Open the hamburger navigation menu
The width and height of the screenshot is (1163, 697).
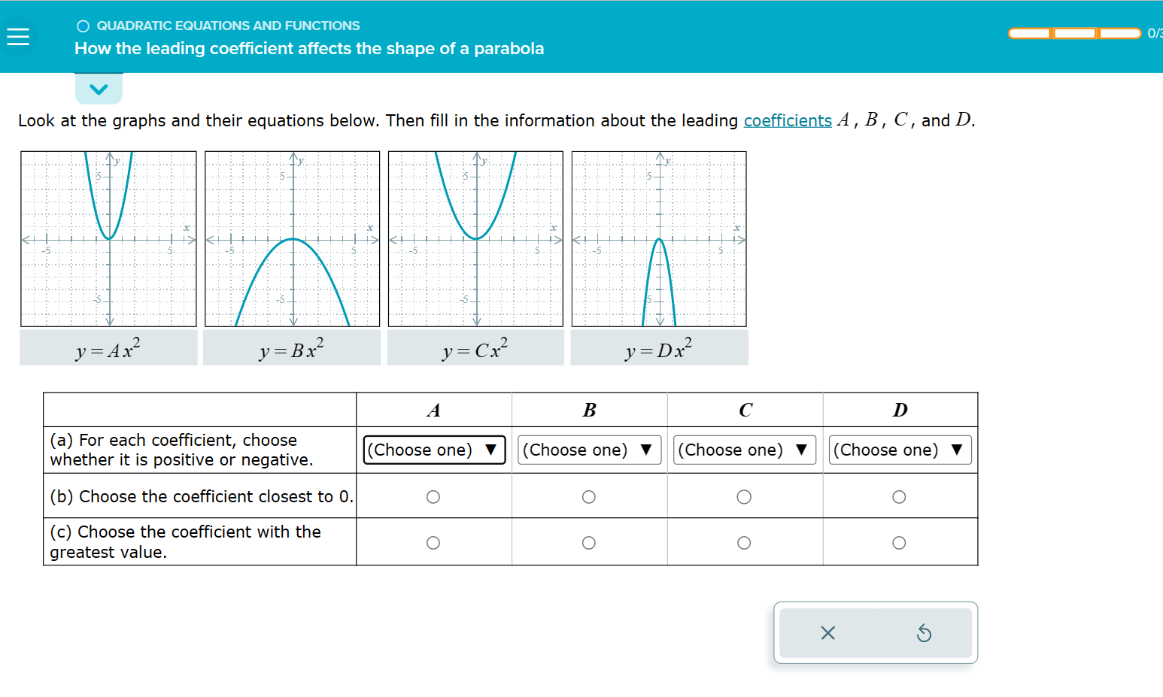pos(18,36)
